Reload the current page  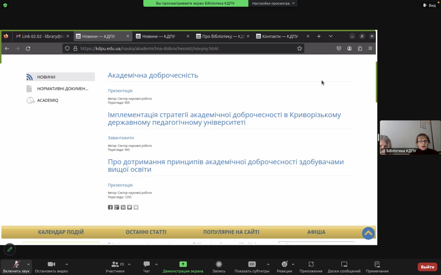[x=28, y=48]
